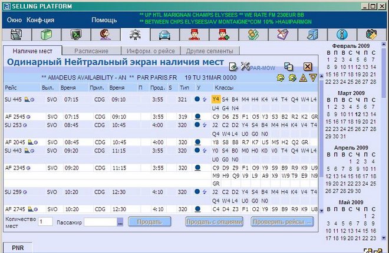The image size is (389, 253).
Task: Select highlighted class Y4 on SU 445
Action: click(216, 99)
